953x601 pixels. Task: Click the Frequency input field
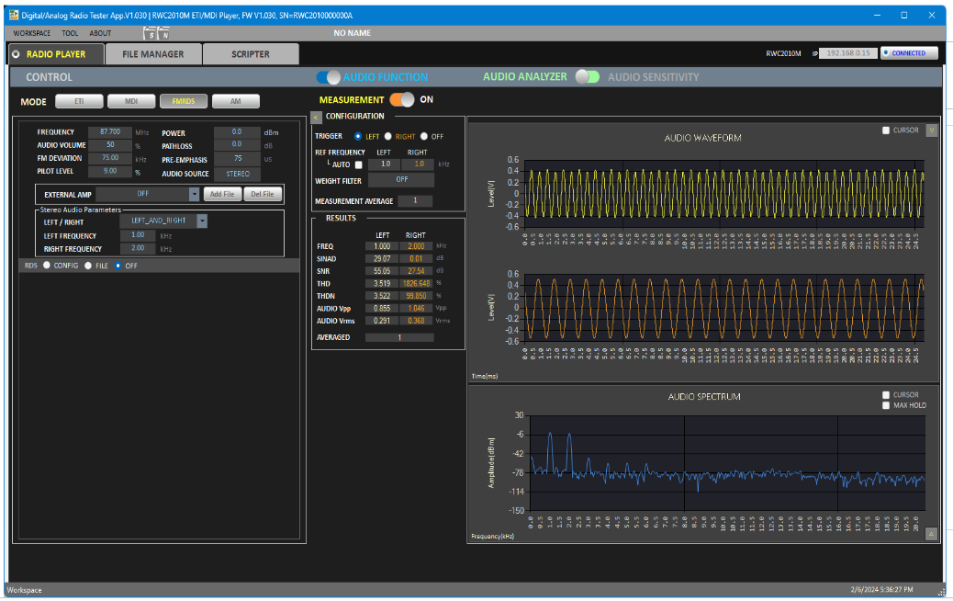(x=109, y=132)
